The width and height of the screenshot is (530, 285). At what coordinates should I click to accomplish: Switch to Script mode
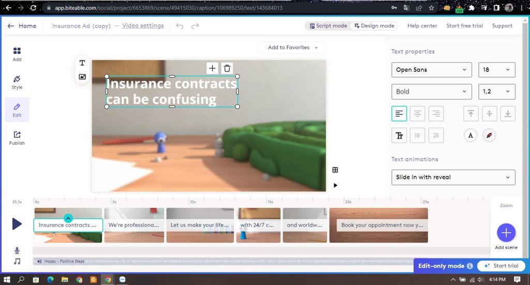[x=328, y=26]
